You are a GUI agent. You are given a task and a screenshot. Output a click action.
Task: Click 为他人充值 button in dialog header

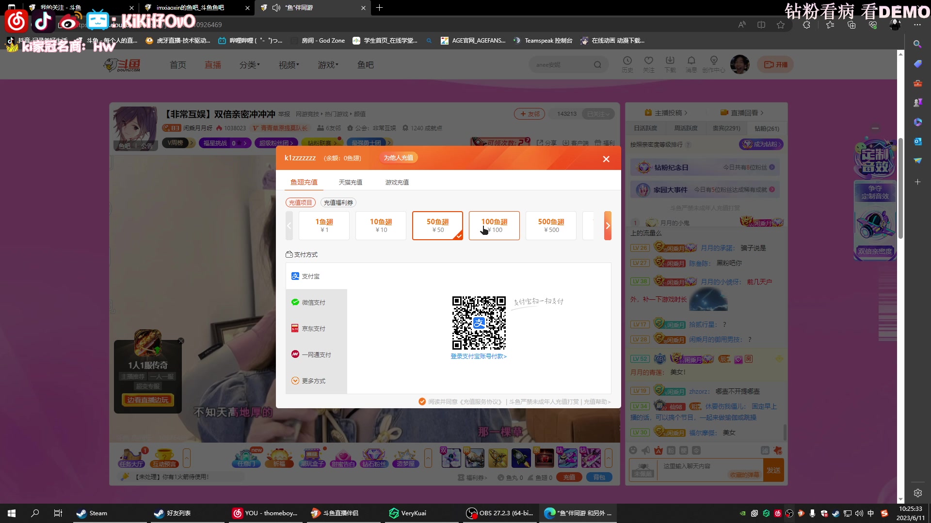point(399,158)
